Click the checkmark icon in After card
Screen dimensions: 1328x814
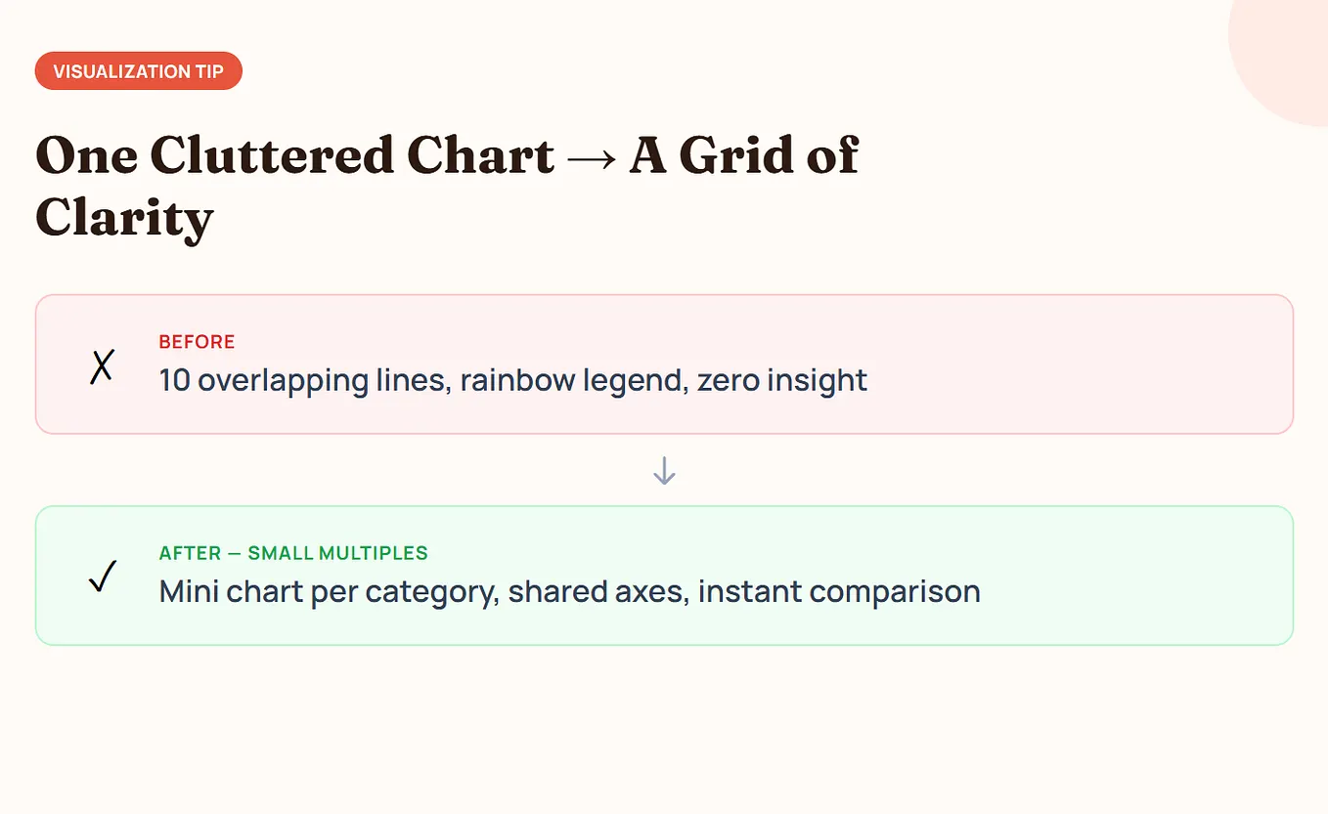click(x=103, y=577)
